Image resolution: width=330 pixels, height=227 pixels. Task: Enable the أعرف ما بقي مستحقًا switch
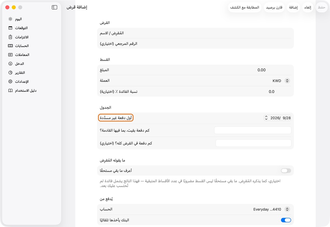pyautogui.click(x=286, y=171)
